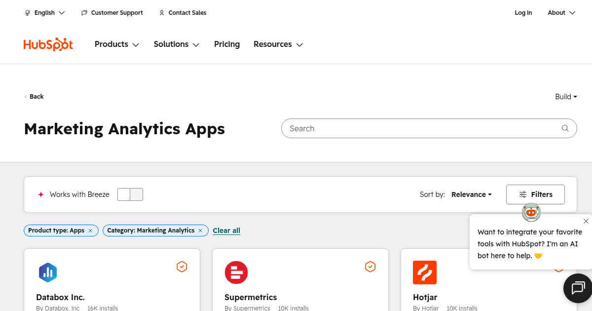This screenshot has width=592, height=311.
Task: Click the Clear all filters link
Action: tap(226, 231)
